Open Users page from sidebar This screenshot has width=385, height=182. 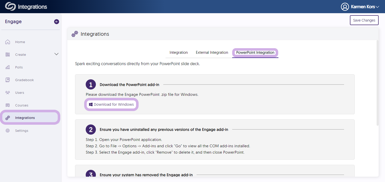tap(20, 93)
